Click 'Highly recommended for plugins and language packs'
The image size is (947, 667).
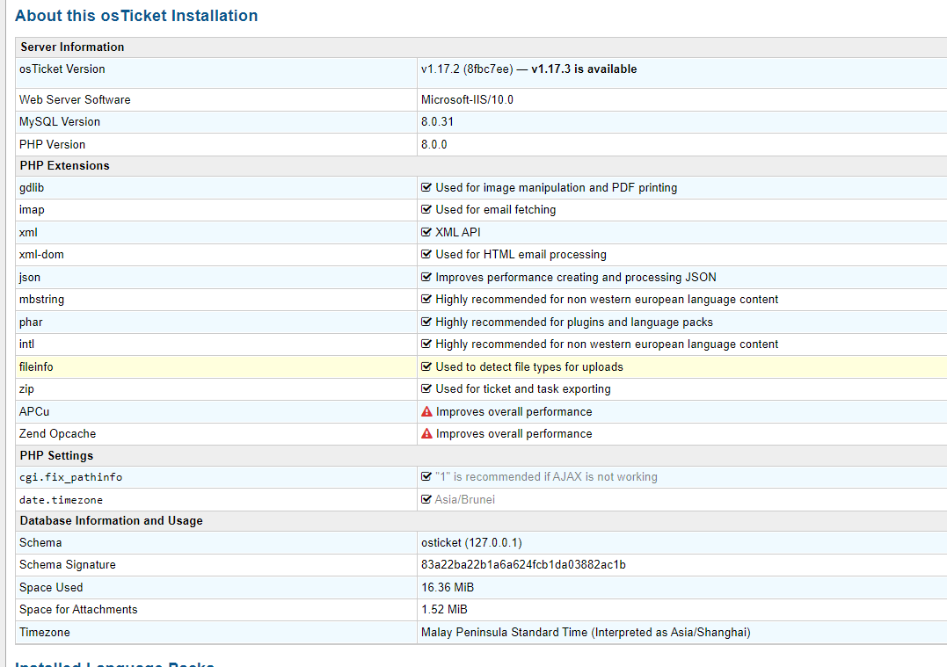(574, 322)
